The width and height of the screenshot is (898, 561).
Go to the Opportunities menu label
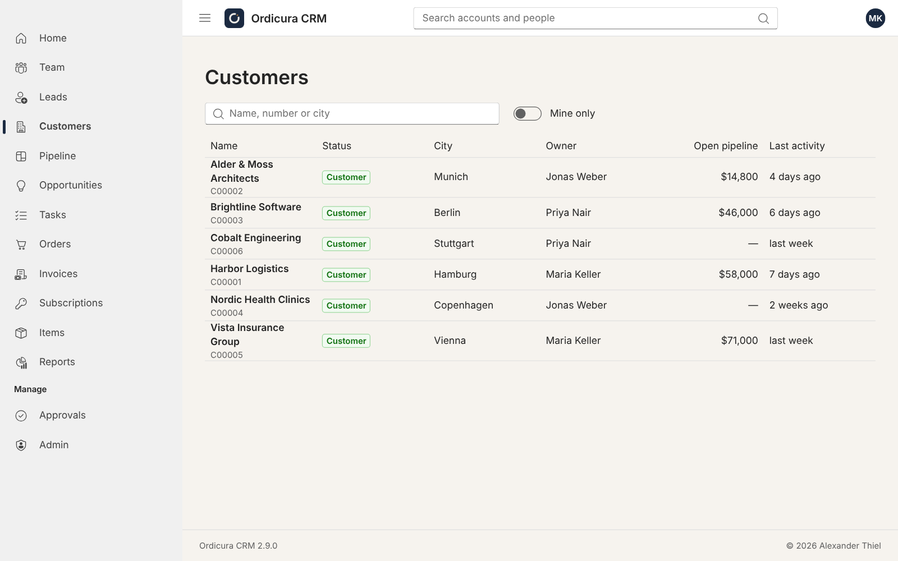pos(71,185)
